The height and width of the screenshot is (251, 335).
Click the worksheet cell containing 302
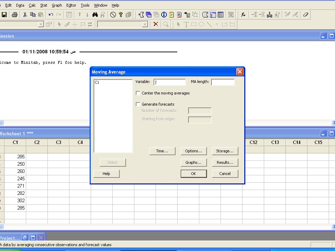(15, 201)
